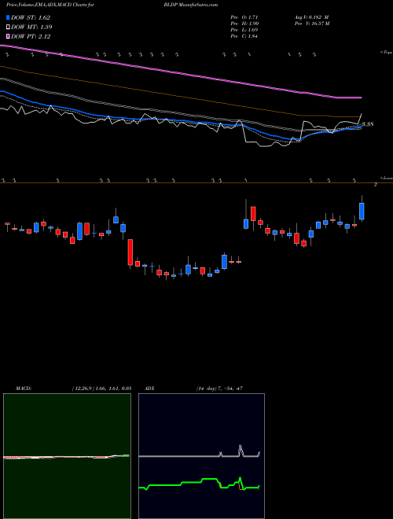Click the '3.38' price label on EMA chart
This screenshot has height=519, width=393.
tap(368, 124)
